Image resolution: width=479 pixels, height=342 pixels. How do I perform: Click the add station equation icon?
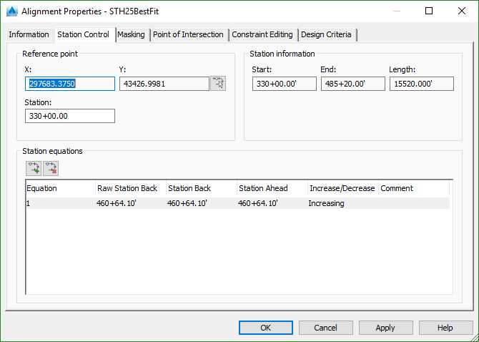coord(33,168)
